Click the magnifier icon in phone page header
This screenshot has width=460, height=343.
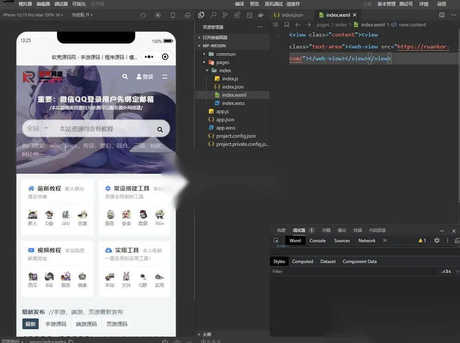tap(125, 76)
